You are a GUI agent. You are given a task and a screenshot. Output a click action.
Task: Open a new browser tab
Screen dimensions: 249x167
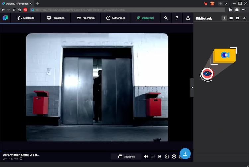(x=37, y=4)
